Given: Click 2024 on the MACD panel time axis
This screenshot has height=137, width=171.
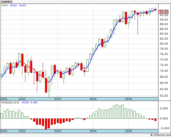Looking at the screenshot, I should (x=93, y=131).
